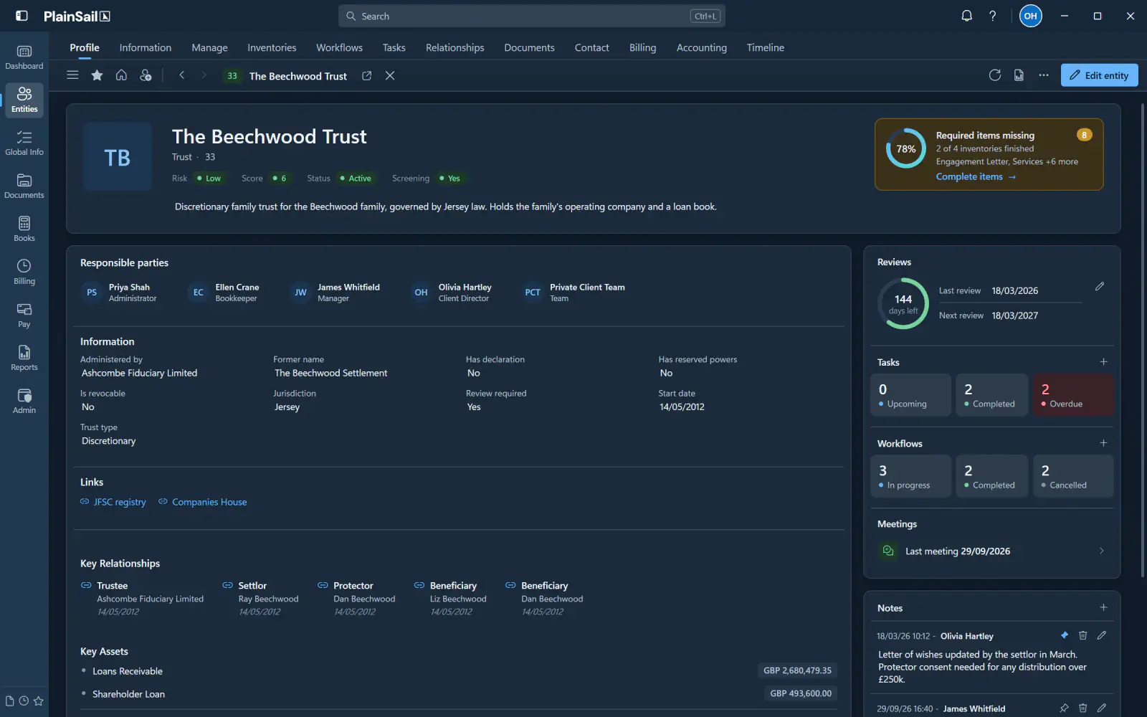The image size is (1147, 717).
Task: Click the 78% completion progress ring
Action: (906, 148)
